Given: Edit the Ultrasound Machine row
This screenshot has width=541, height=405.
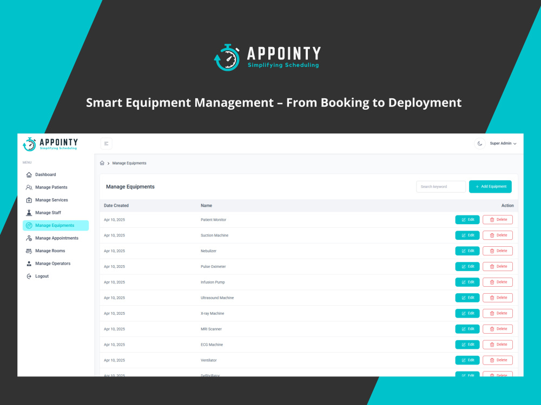Looking at the screenshot, I should (x=467, y=298).
